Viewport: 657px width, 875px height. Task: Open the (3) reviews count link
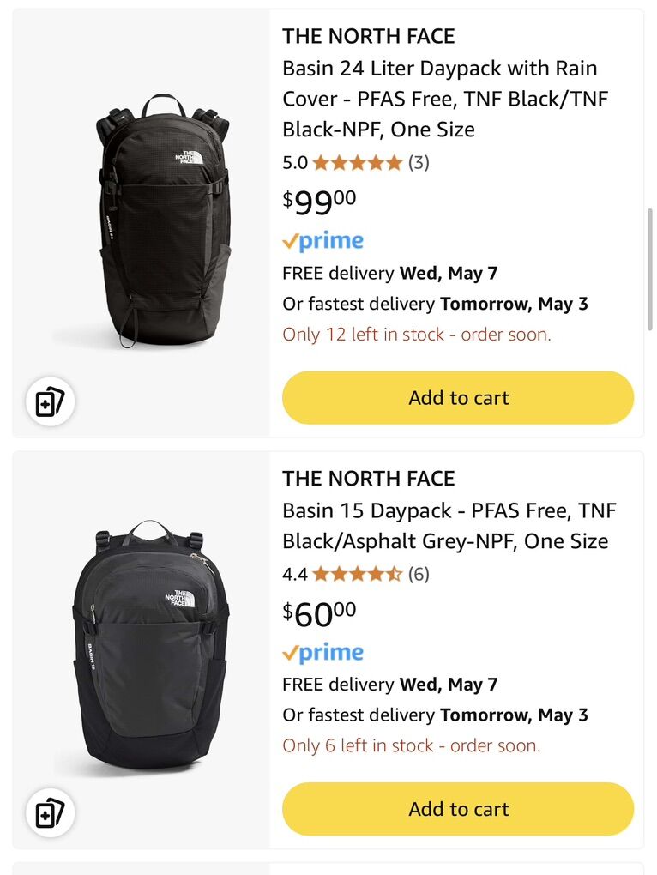419,162
